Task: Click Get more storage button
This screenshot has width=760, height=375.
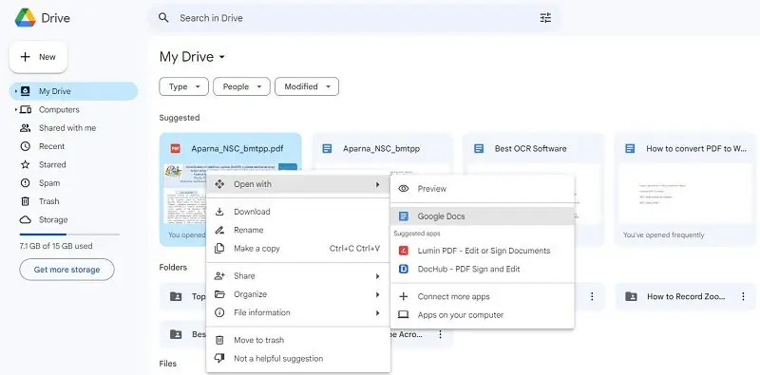Action: coord(66,270)
